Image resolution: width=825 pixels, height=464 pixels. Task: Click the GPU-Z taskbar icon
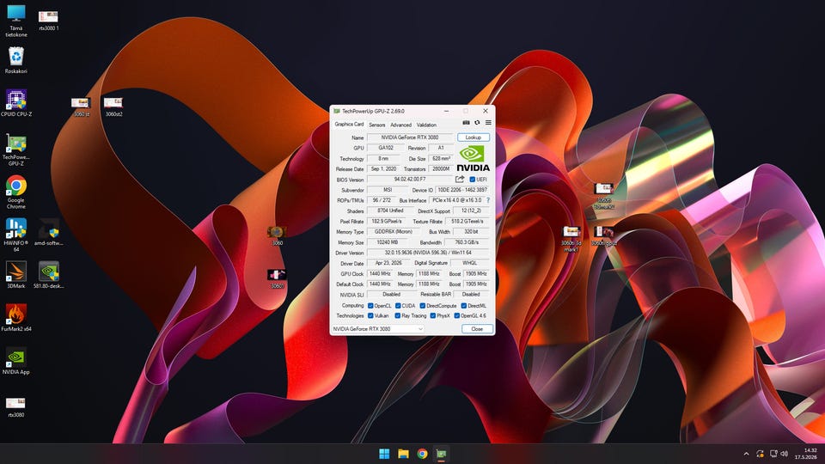tap(441, 454)
